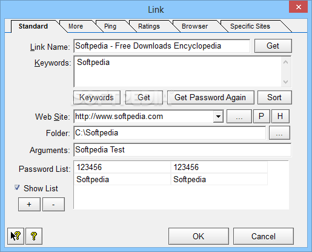
Task: Click Keywords scrollbar up arrow
Action: pyautogui.click(x=285, y=62)
